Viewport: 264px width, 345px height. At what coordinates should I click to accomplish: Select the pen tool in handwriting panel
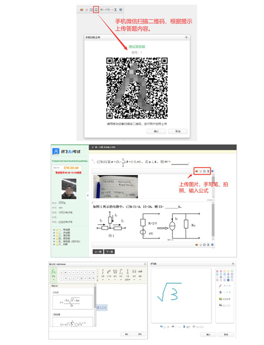click(220, 286)
